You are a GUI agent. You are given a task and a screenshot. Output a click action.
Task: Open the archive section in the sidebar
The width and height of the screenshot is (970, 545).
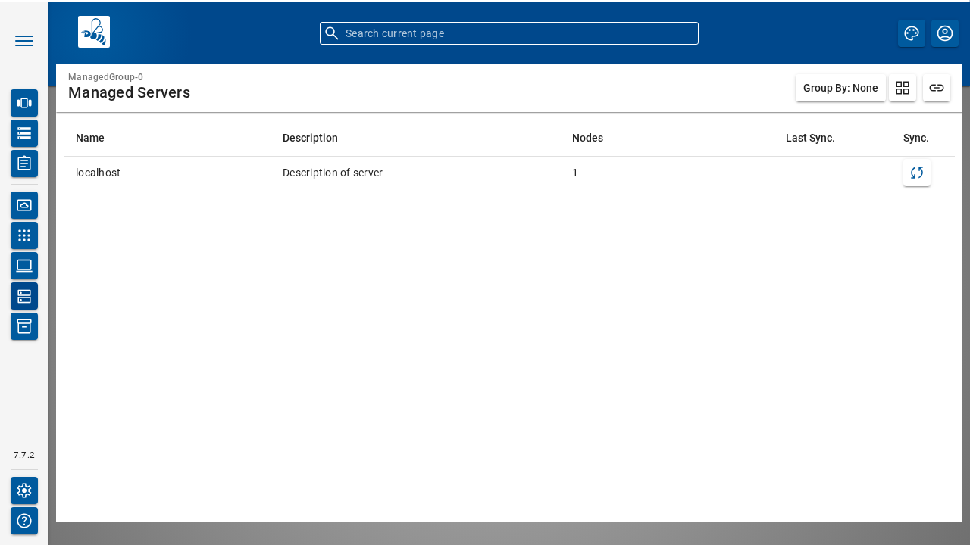tap(23, 326)
